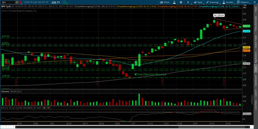The height and width of the screenshot is (129, 258).
Task: Click the O: 225.43 open value
Action: [x=30, y=6]
